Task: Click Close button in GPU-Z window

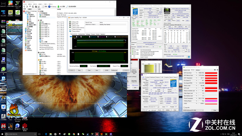Action: point(215,110)
